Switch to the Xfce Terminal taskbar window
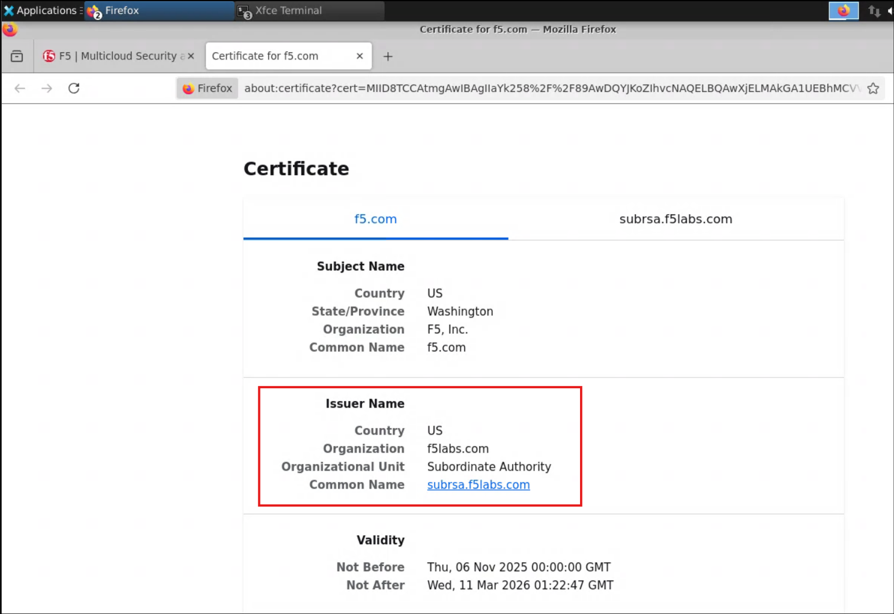This screenshot has width=894, height=614. coord(309,10)
